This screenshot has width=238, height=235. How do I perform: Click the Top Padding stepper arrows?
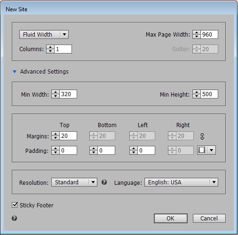point(56,151)
